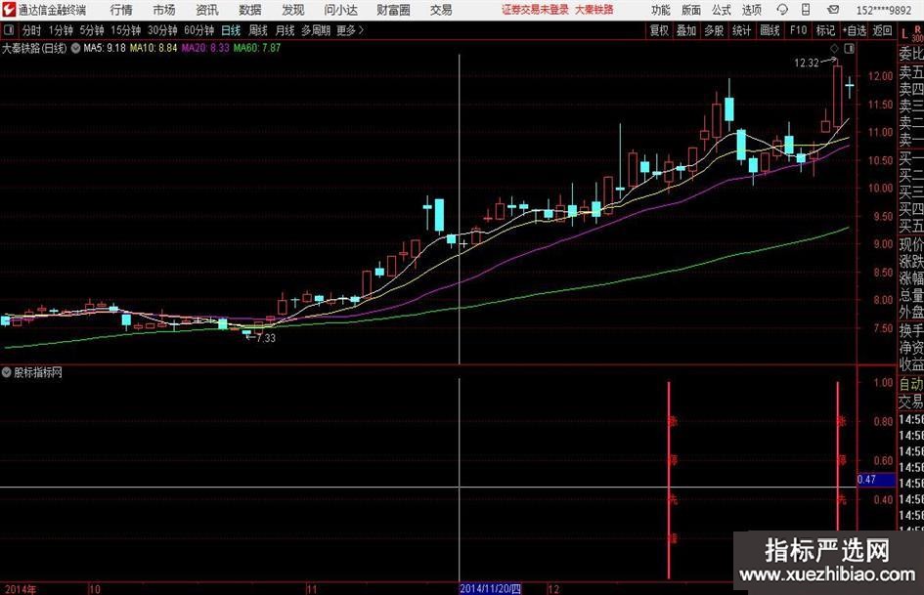Switch to the 分时 chart tab
The height and width of the screenshot is (595, 924).
pos(31,30)
